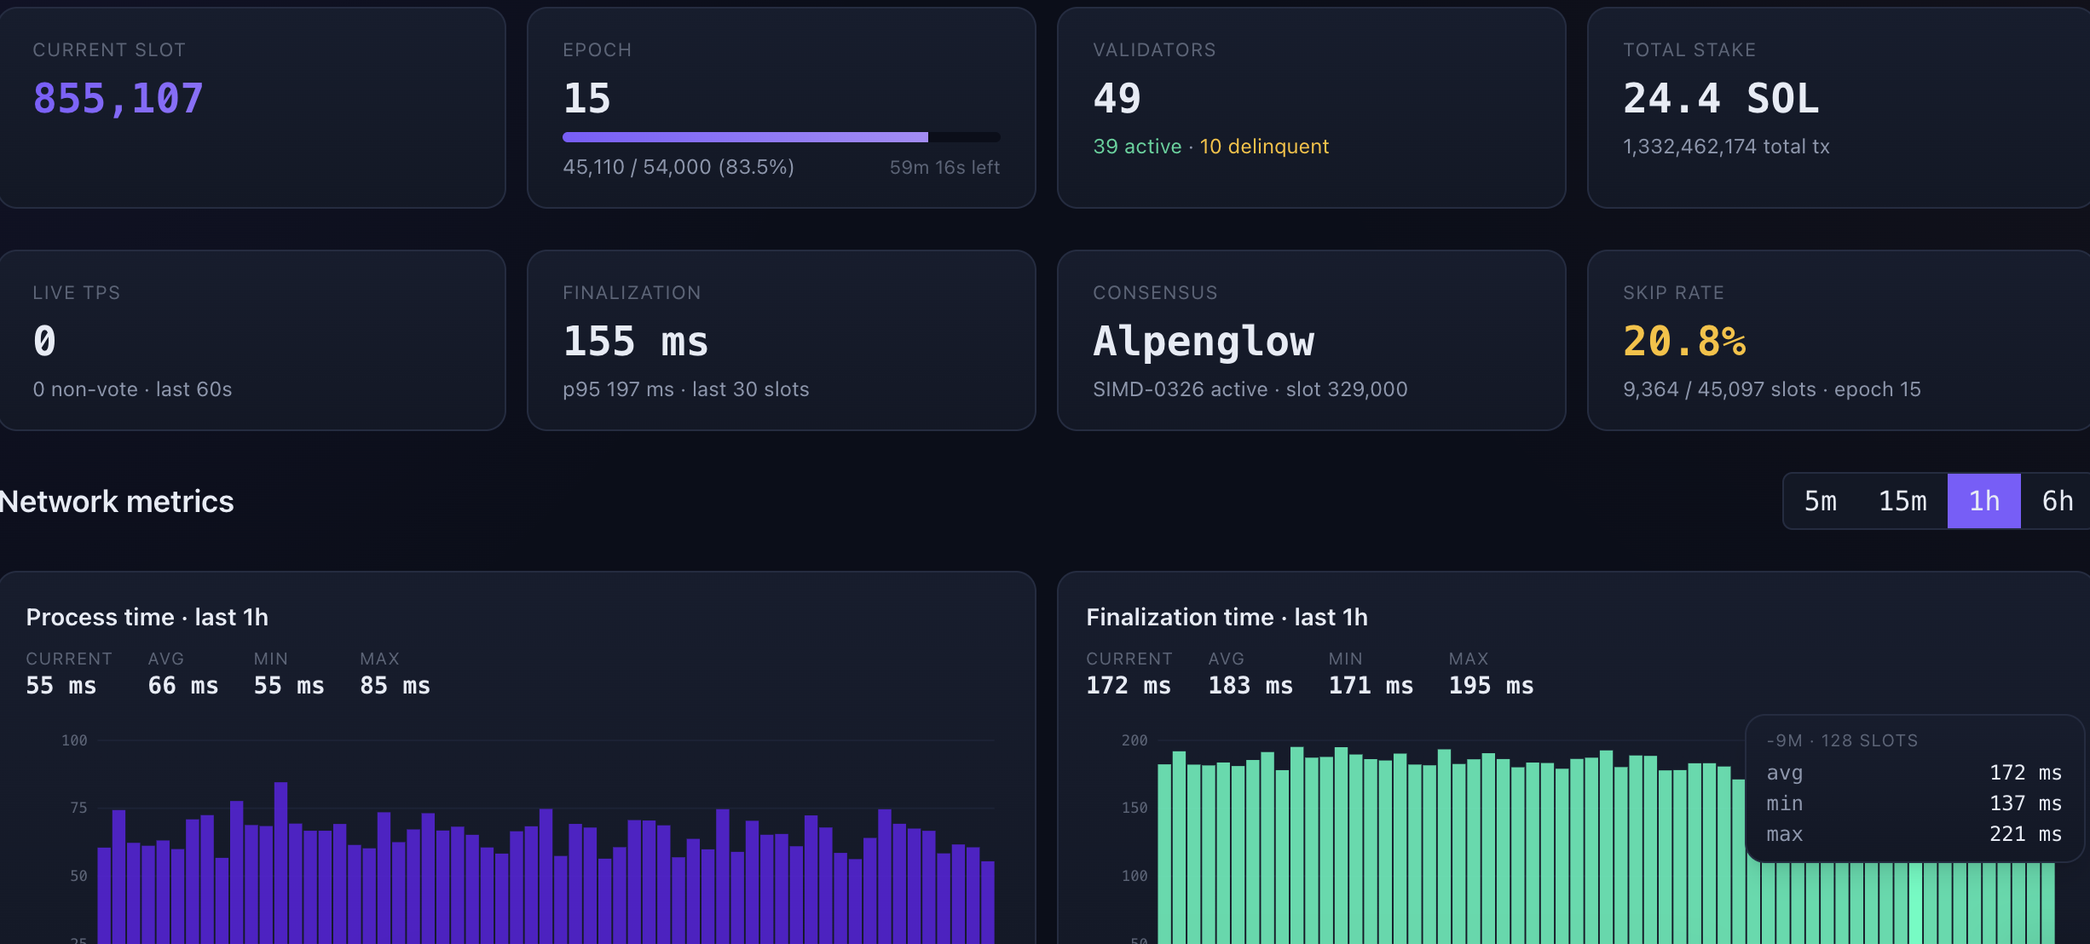The width and height of the screenshot is (2090, 944).
Task: Click the Process time CURRENT 55 ms value
Action: pyautogui.click(x=61, y=686)
